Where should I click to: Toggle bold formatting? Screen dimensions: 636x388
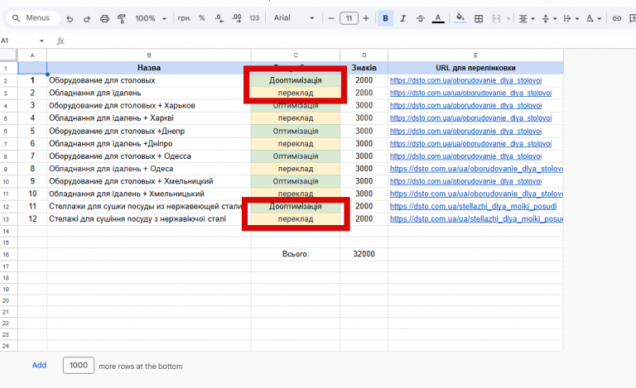click(385, 18)
